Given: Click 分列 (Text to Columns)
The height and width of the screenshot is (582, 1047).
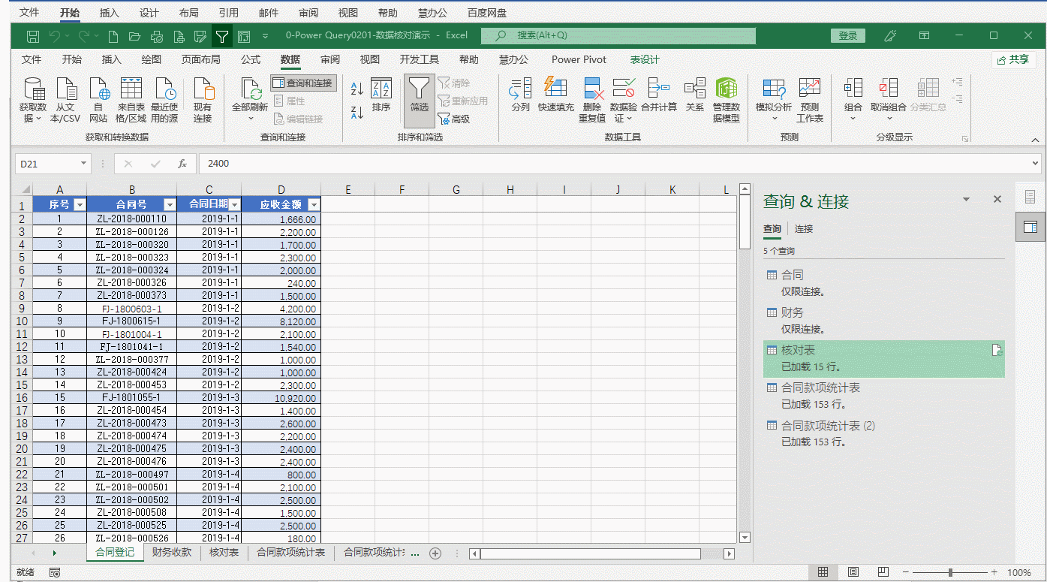Looking at the screenshot, I should [520, 95].
